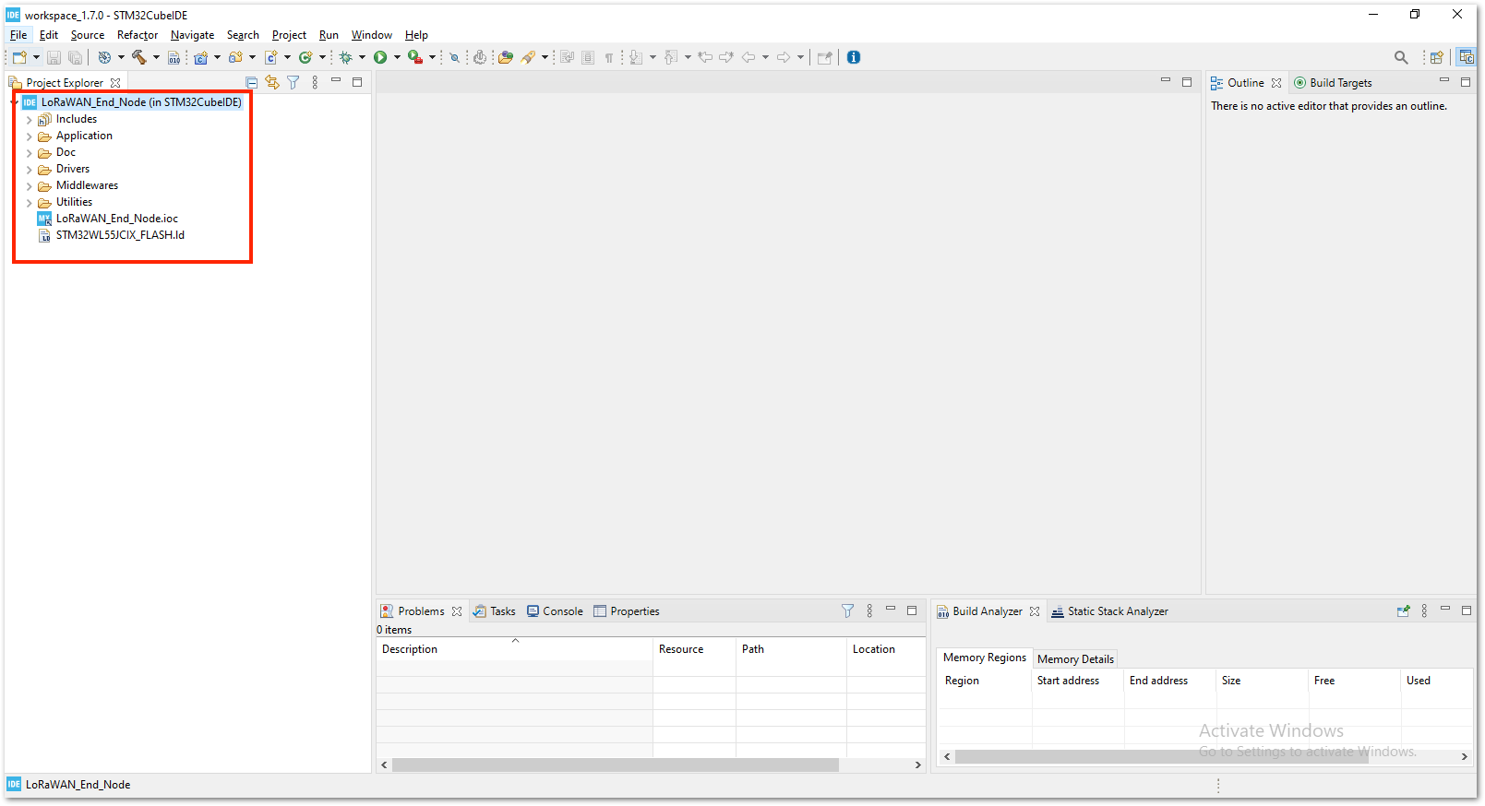Screen dimensions: 1485x806
Task: Switch to the Build Targets tab
Action: 1333,83
